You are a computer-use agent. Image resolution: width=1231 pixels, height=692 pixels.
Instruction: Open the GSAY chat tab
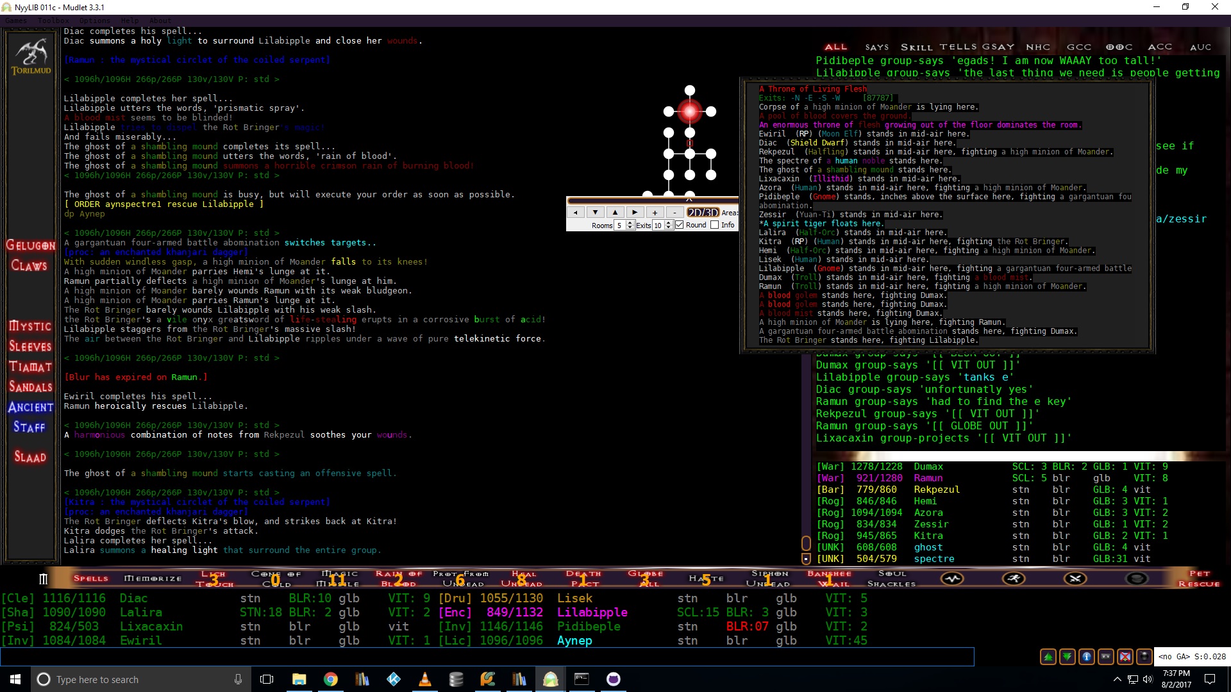[x=998, y=47]
